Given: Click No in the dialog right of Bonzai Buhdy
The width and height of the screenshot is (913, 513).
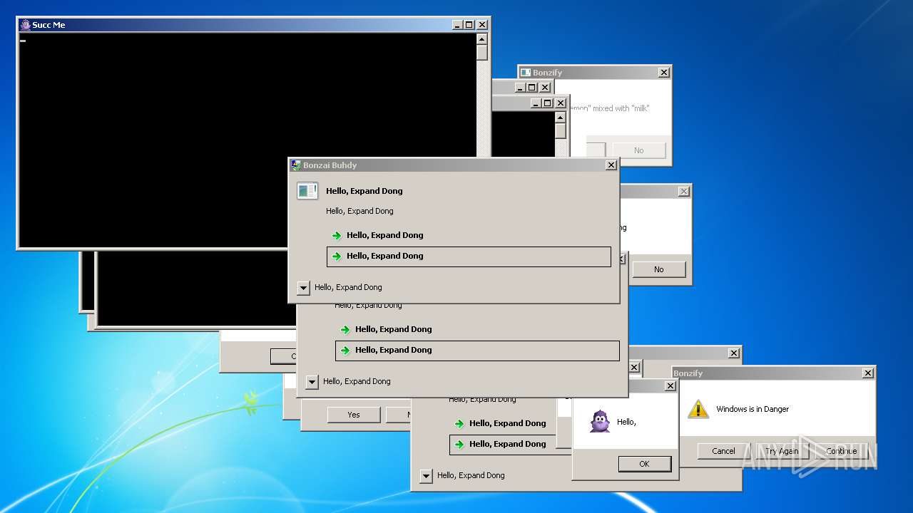Looking at the screenshot, I should click(659, 269).
